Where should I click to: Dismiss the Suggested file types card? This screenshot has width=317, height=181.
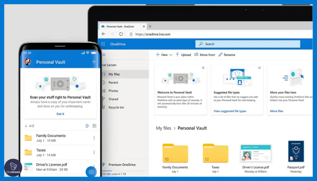coord(259,68)
